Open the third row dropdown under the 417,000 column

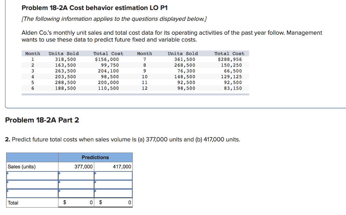113,193
